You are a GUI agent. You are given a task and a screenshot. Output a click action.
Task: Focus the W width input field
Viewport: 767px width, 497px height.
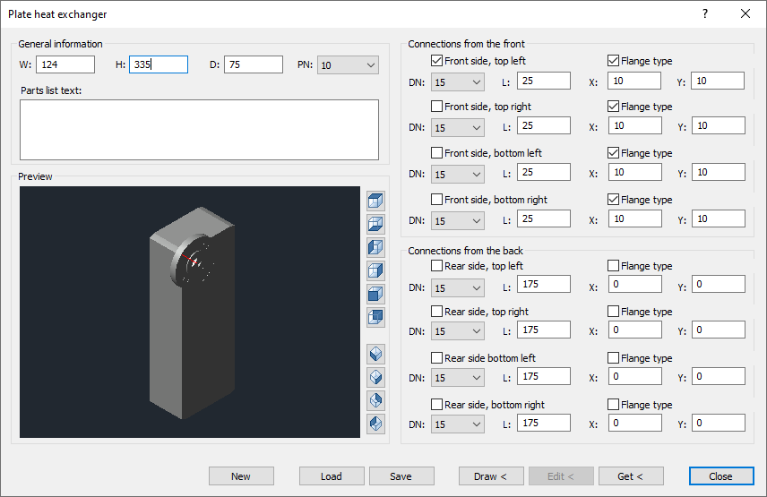[x=65, y=64]
